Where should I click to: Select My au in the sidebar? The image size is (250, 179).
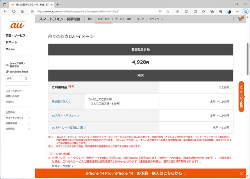(x=10, y=49)
